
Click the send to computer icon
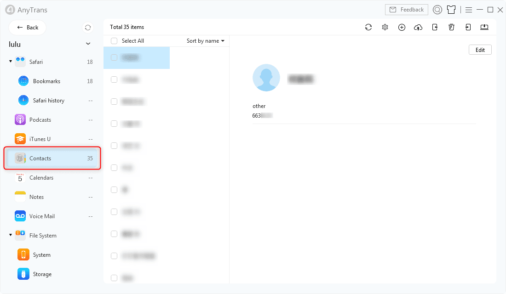[x=484, y=28]
